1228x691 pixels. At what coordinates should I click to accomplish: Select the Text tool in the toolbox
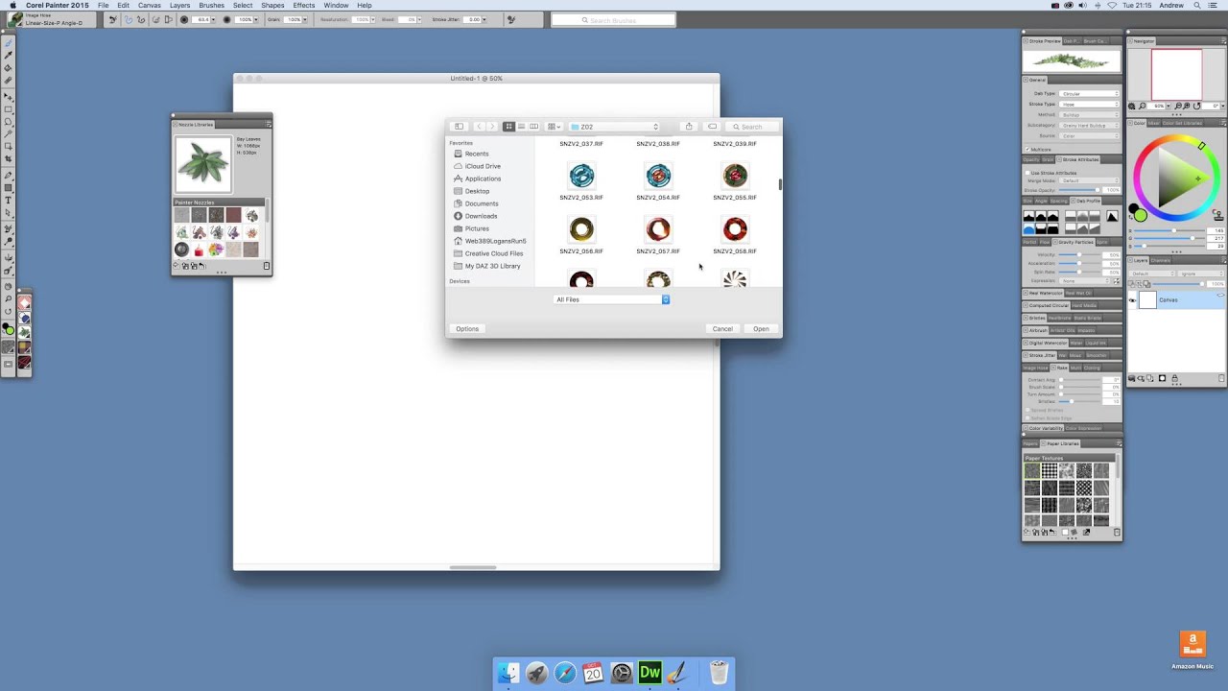9,200
